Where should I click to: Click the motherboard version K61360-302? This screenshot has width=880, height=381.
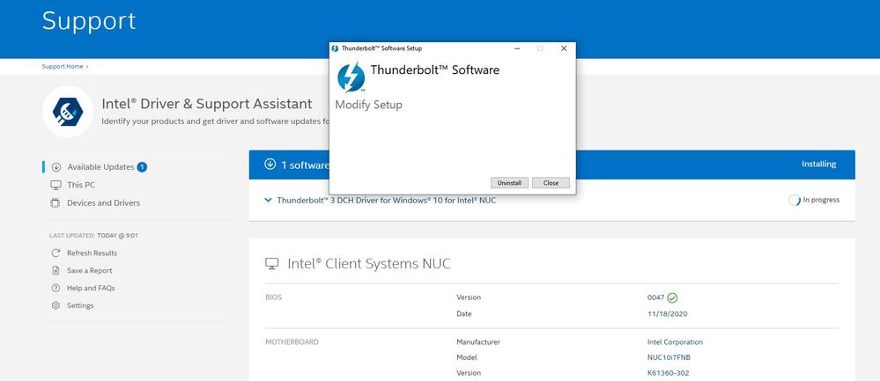coord(668,373)
